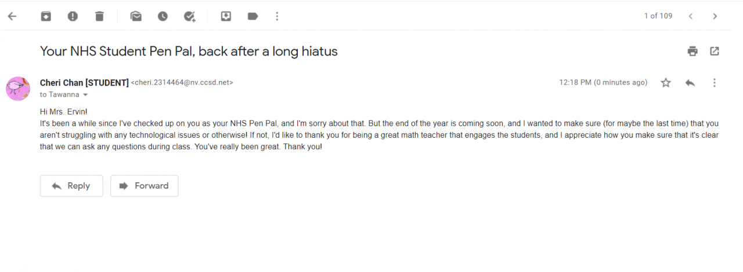743x272 pixels.
Task: Open the Move to menu
Action: point(226,16)
